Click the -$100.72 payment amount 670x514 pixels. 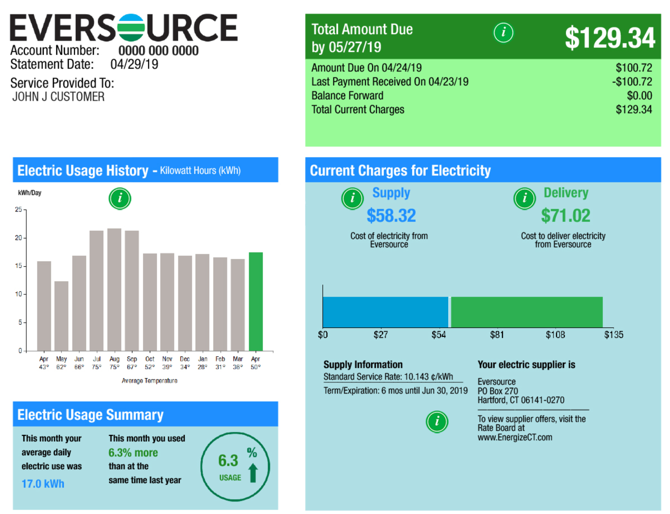(x=632, y=82)
